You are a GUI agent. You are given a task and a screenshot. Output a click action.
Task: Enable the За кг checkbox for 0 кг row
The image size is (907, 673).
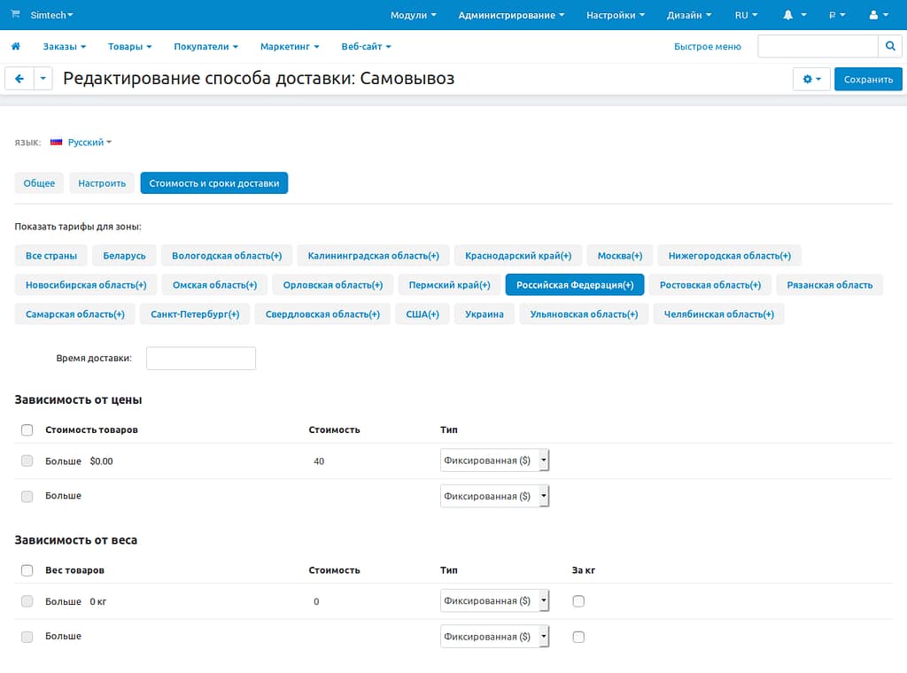pyautogui.click(x=578, y=601)
